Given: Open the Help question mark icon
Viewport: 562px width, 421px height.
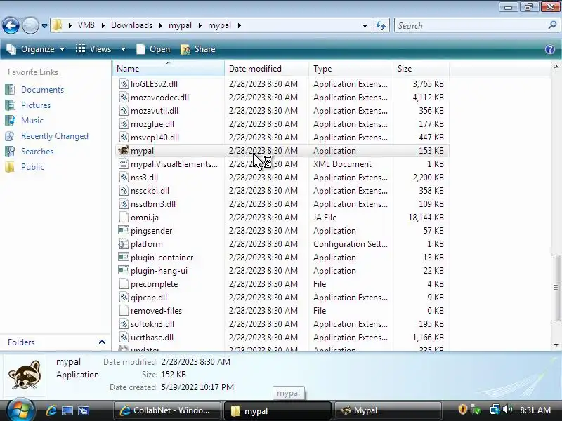Looking at the screenshot, I should pyautogui.click(x=550, y=49).
